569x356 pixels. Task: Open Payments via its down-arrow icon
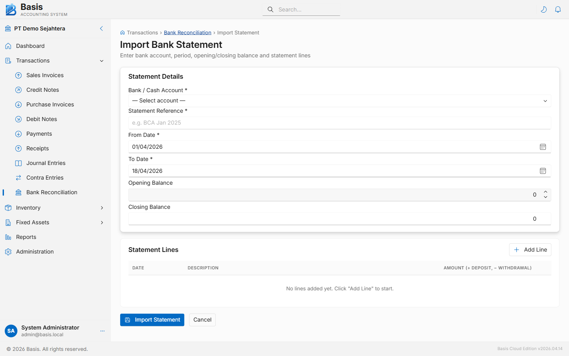click(x=18, y=134)
